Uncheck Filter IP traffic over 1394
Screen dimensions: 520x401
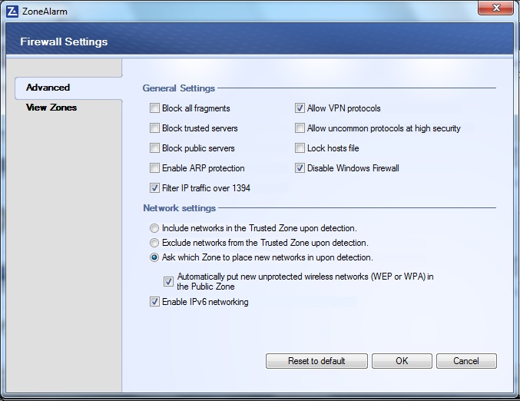[154, 188]
